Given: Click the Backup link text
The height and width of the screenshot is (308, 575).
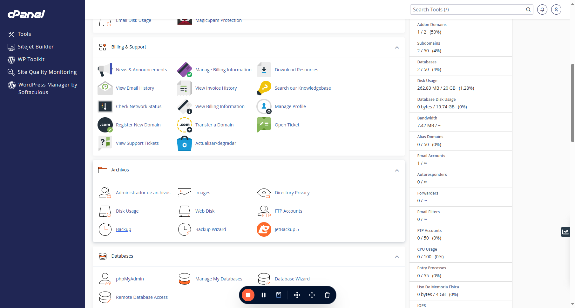Looking at the screenshot, I should tap(124, 229).
